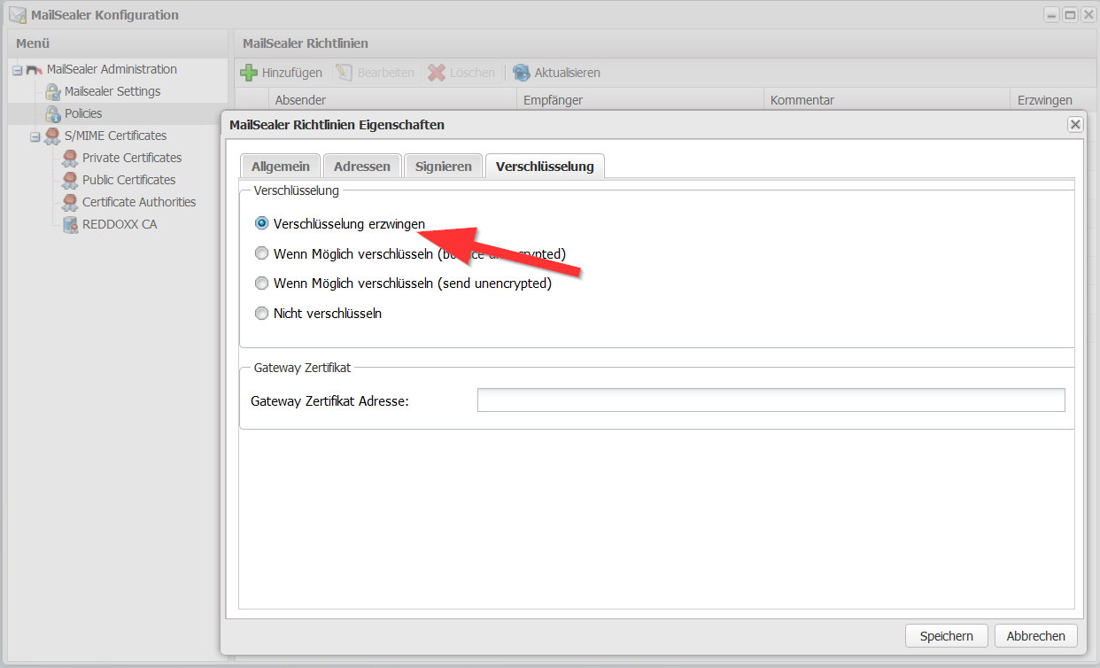The width and height of the screenshot is (1100, 668).
Task: Select the Nicht verschlüsseln radio button
Action: (261, 313)
